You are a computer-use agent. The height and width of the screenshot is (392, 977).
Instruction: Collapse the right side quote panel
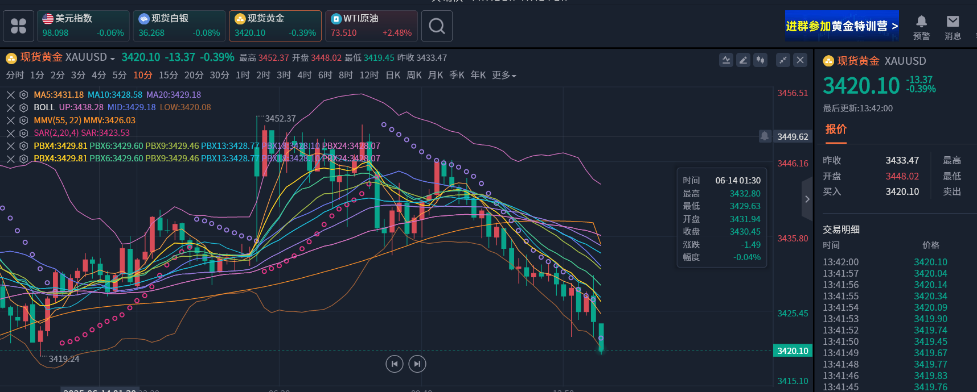[x=807, y=199]
